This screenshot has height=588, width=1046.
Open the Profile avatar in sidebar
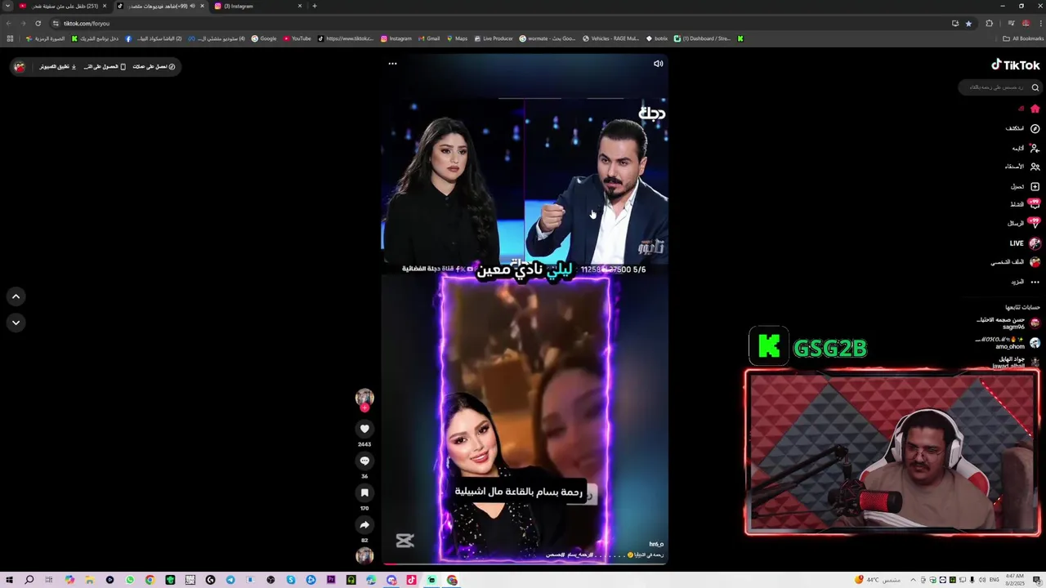1035,262
